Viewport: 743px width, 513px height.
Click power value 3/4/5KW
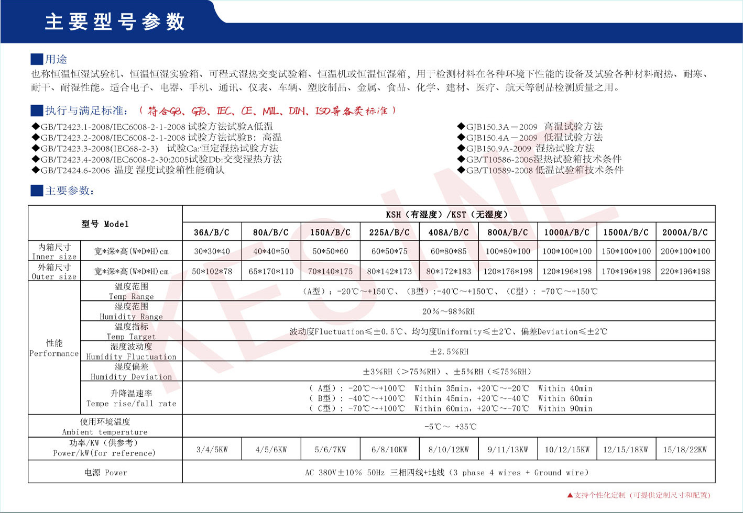[x=212, y=450]
